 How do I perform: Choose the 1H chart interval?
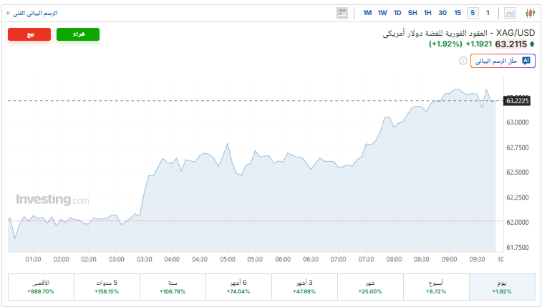pyautogui.click(x=427, y=13)
